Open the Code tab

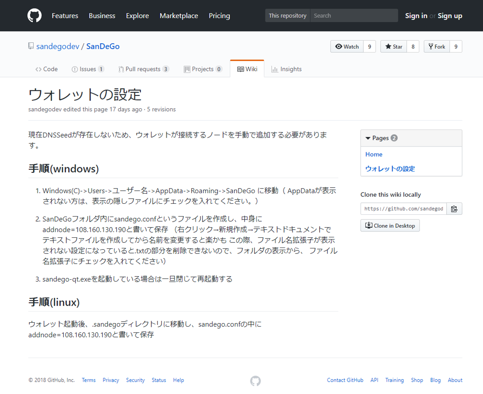coord(46,69)
